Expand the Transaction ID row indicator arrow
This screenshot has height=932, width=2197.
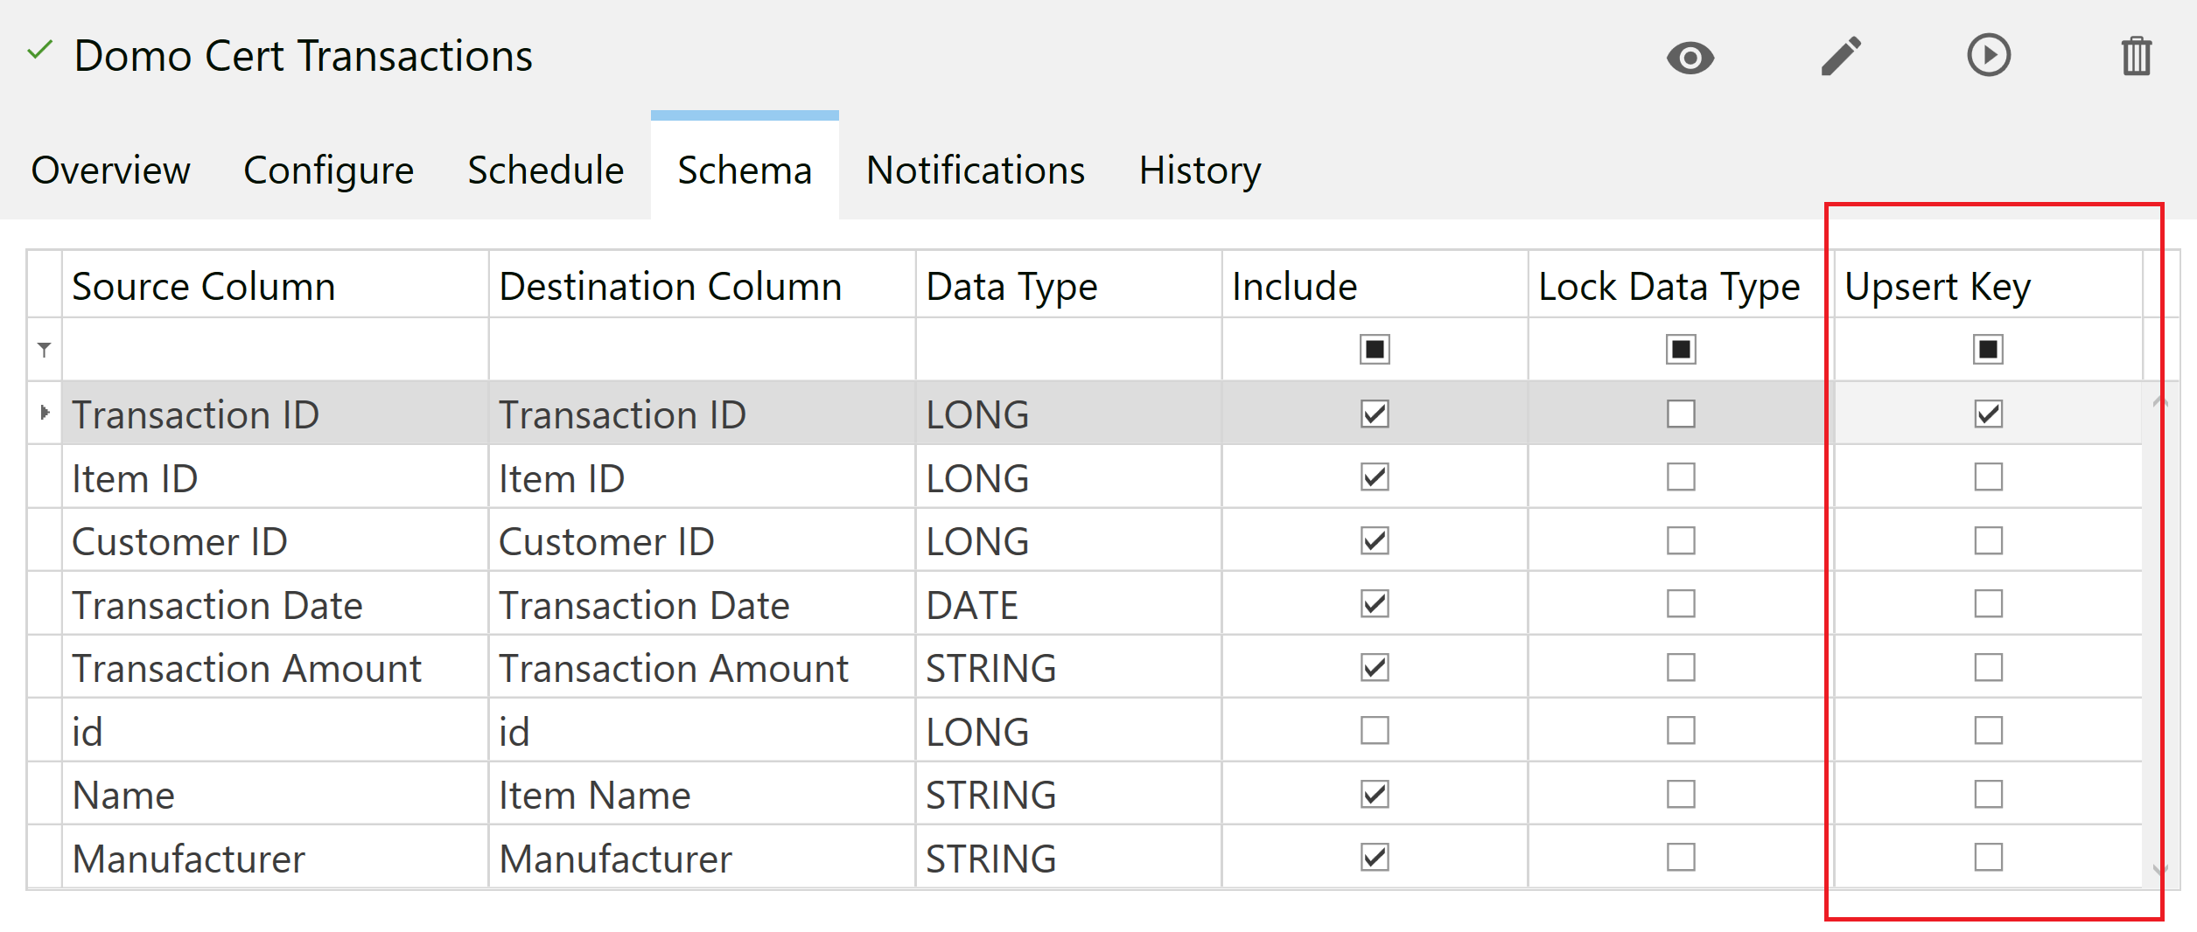[x=45, y=413]
